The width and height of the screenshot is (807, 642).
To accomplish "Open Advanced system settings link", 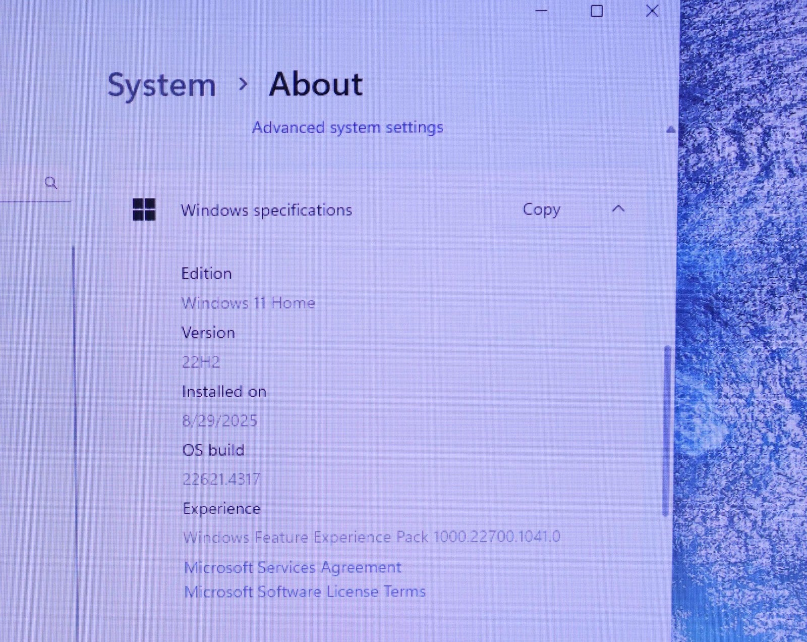I will point(348,127).
